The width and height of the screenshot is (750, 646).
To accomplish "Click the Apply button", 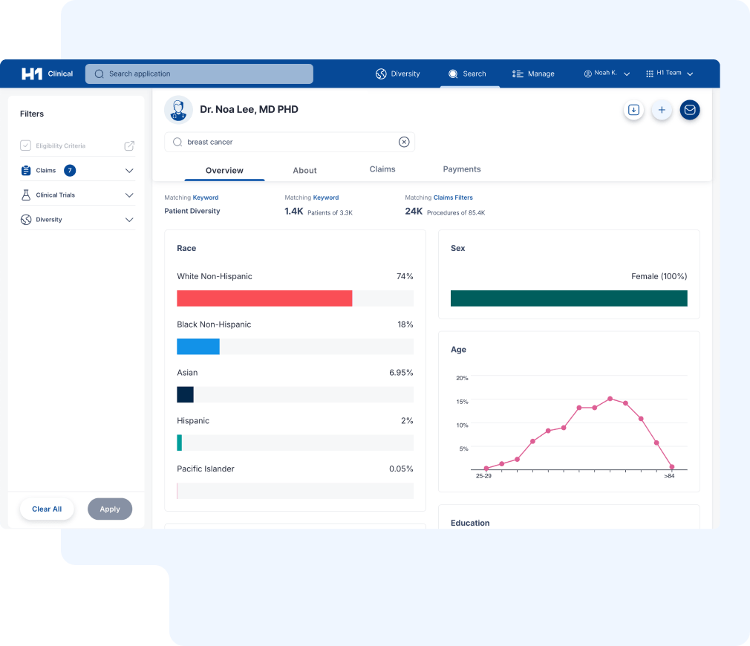I will 110,509.
